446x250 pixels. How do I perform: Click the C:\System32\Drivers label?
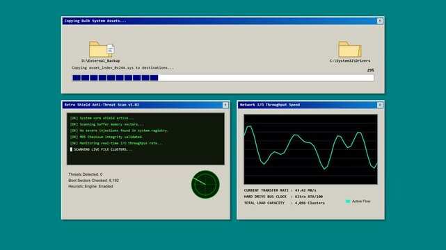click(x=350, y=60)
